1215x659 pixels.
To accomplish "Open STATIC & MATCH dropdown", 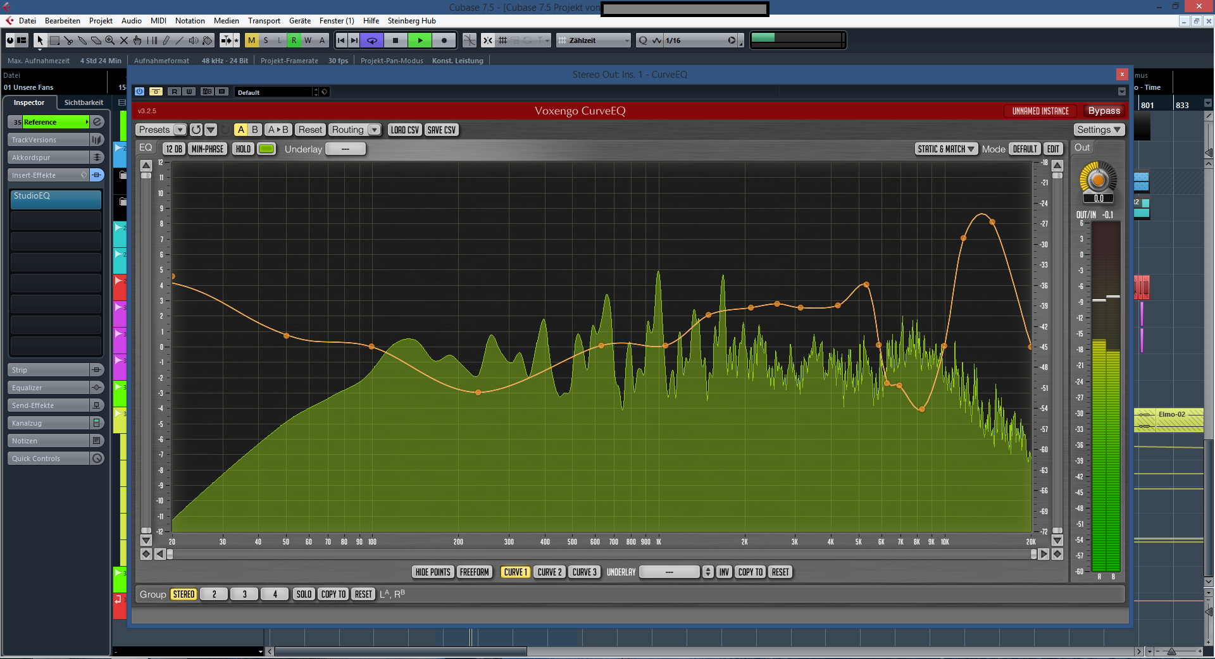I will click(x=947, y=149).
